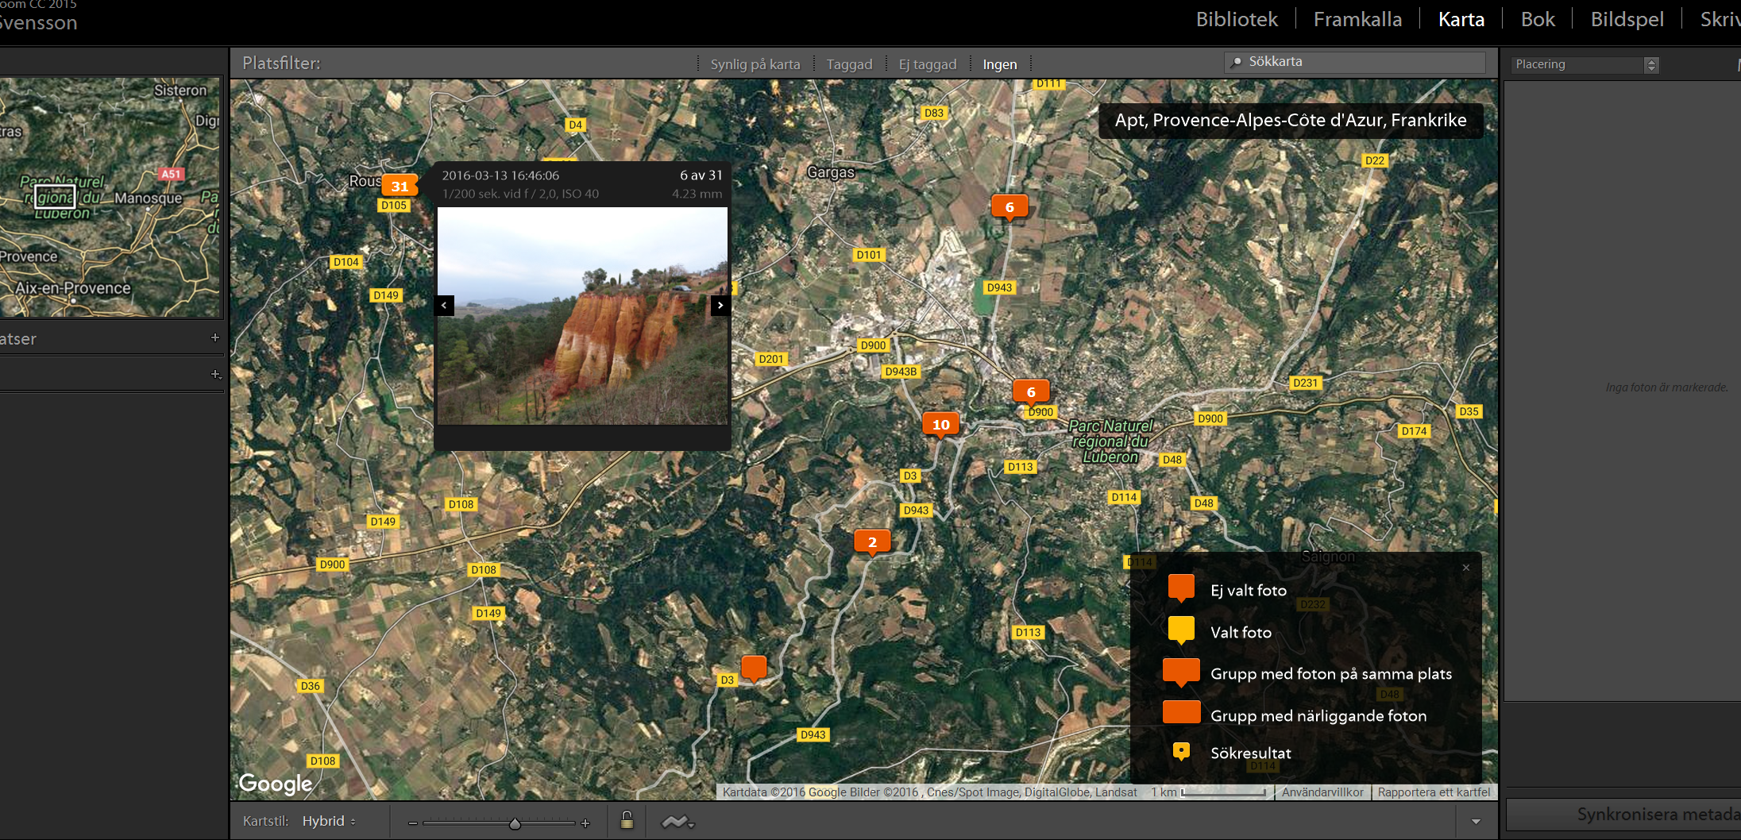
Task: Click the same-place group legend icon
Action: [x=1181, y=672]
